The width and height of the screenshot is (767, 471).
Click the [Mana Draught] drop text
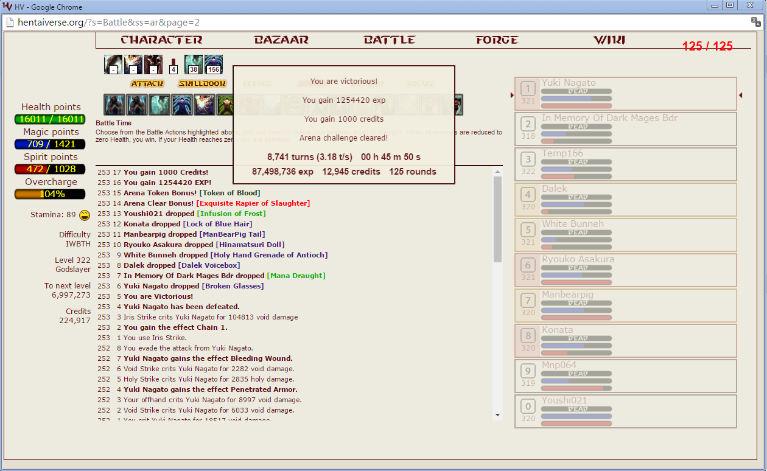(296, 276)
